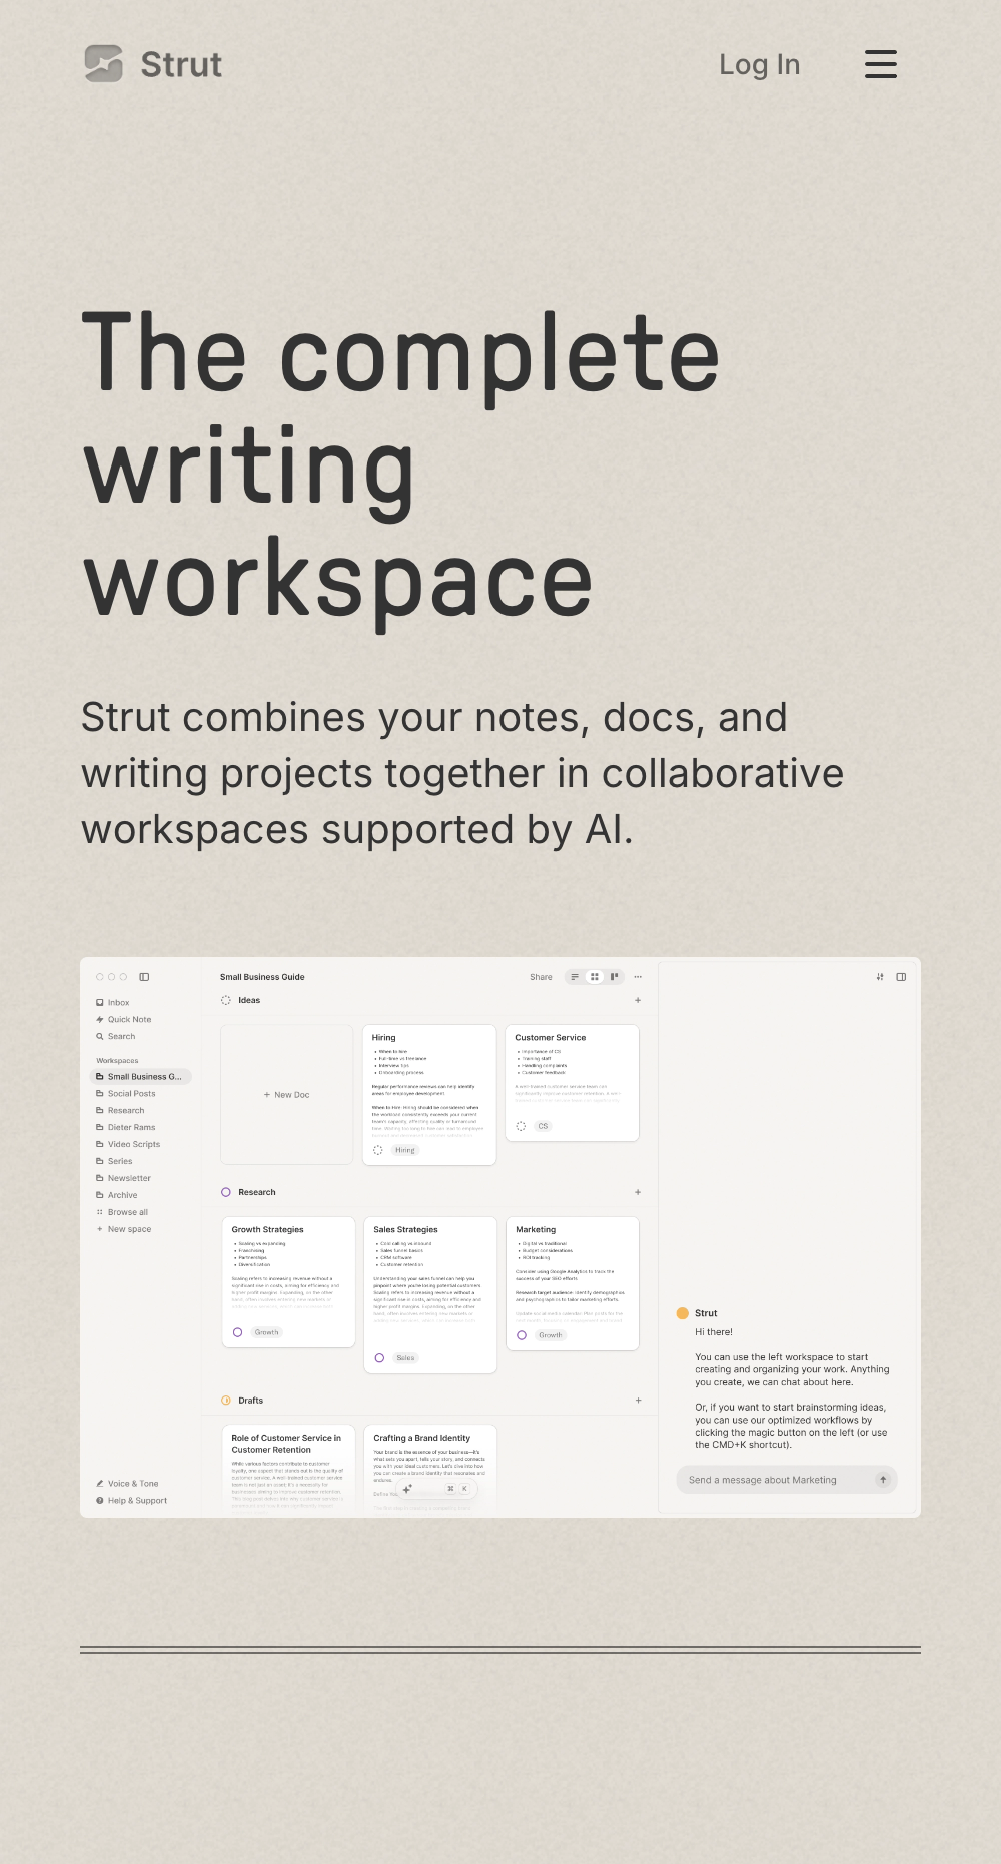Click the magic sparkle button

(407, 1489)
